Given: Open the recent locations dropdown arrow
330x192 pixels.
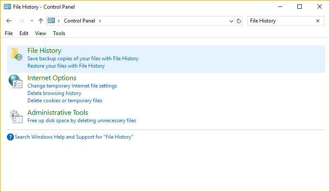Looking at the screenshot, I should coord(32,20).
